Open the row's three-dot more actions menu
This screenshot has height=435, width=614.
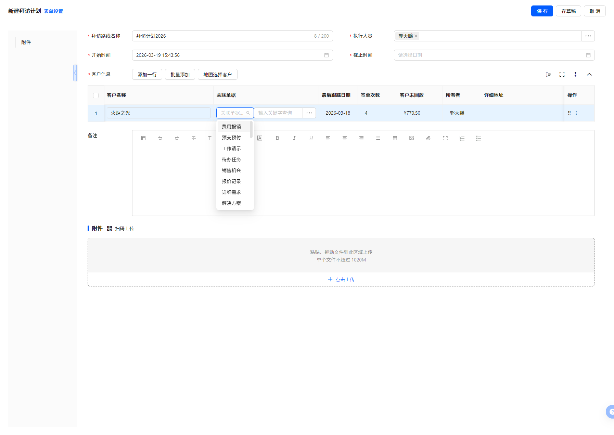(x=576, y=113)
